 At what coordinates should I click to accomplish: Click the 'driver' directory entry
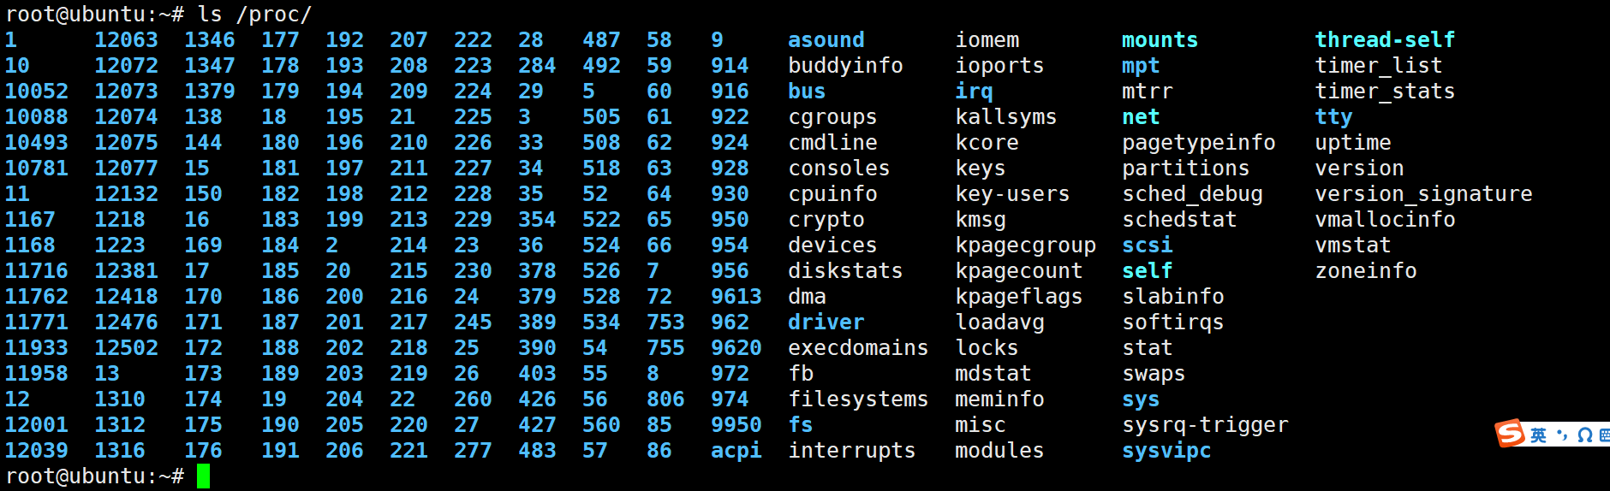pos(826,322)
